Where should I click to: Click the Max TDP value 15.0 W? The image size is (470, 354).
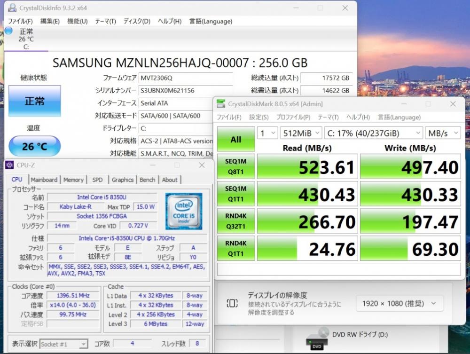[146, 207]
